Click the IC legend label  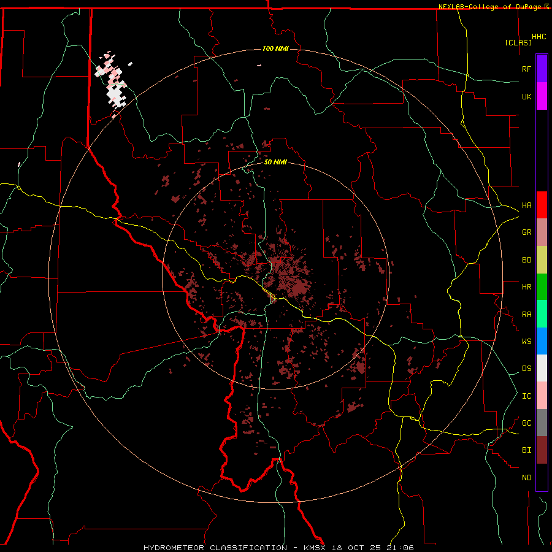point(526,396)
